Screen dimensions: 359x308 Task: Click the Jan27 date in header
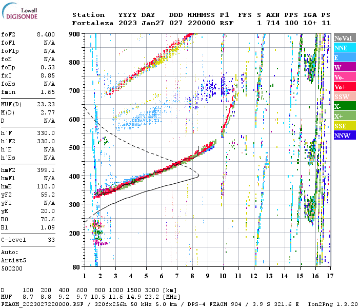tap(153, 23)
